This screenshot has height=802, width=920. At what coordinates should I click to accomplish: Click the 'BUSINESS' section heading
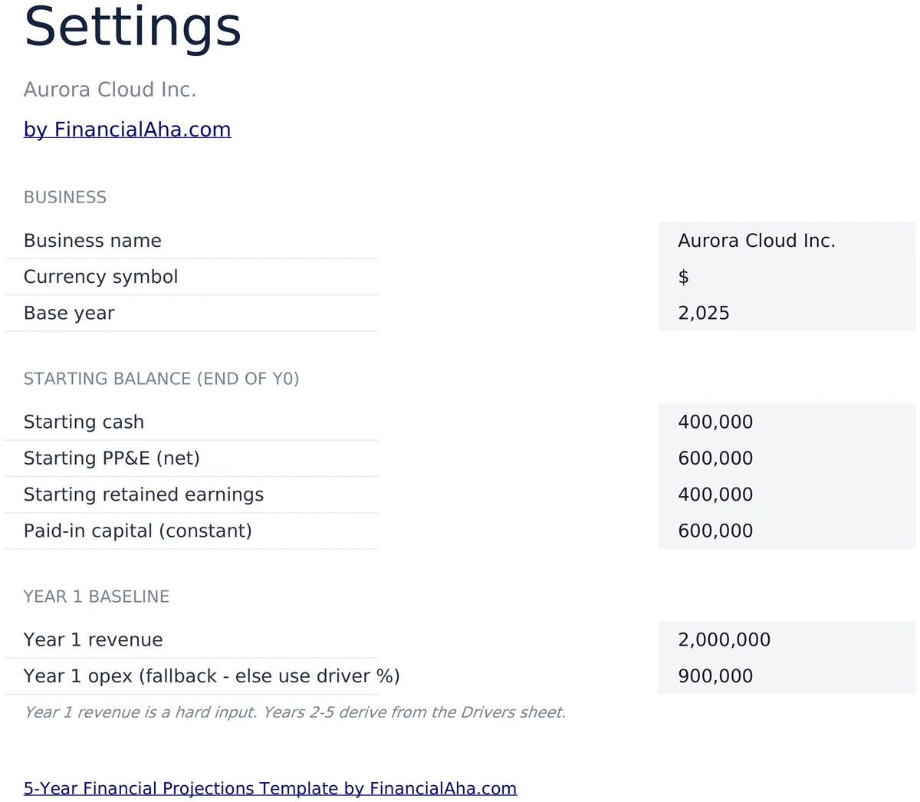click(65, 197)
